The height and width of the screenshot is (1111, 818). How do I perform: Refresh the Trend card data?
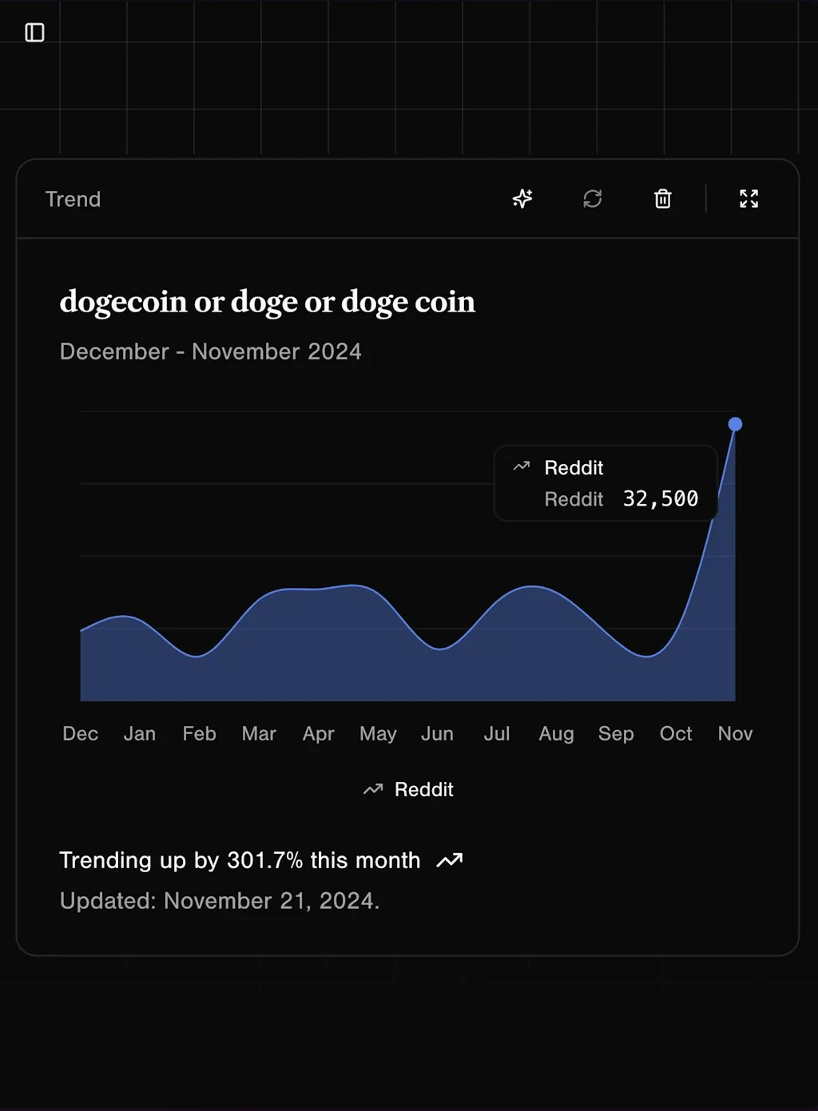[592, 199]
